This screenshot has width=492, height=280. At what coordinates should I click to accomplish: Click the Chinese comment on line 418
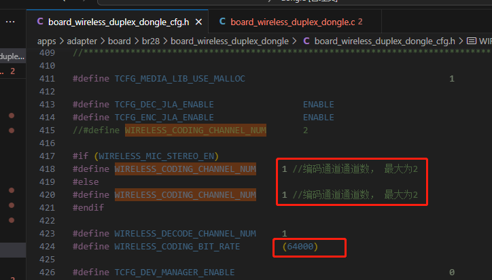tap(355, 169)
